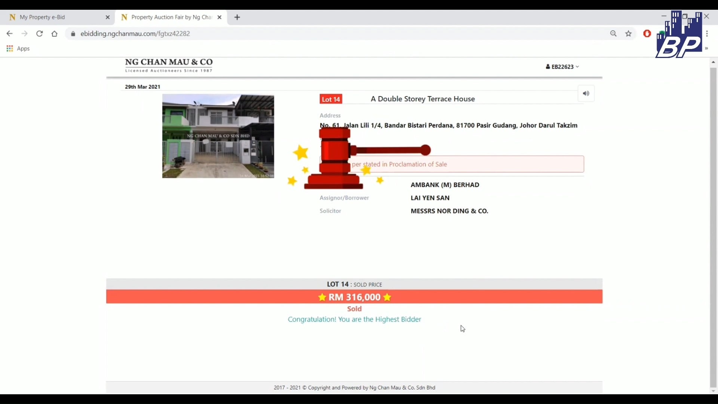Image resolution: width=718 pixels, height=404 pixels.
Task: Click the RM 316,000 sold price bar
Action: 354,297
